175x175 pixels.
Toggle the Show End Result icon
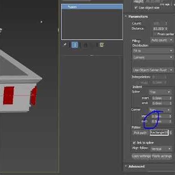tap(74, 45)
